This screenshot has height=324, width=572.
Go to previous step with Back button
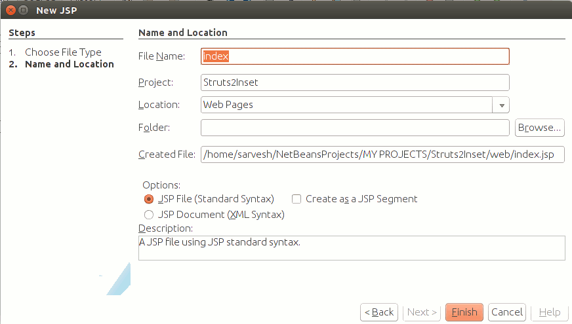coord(379,312)
